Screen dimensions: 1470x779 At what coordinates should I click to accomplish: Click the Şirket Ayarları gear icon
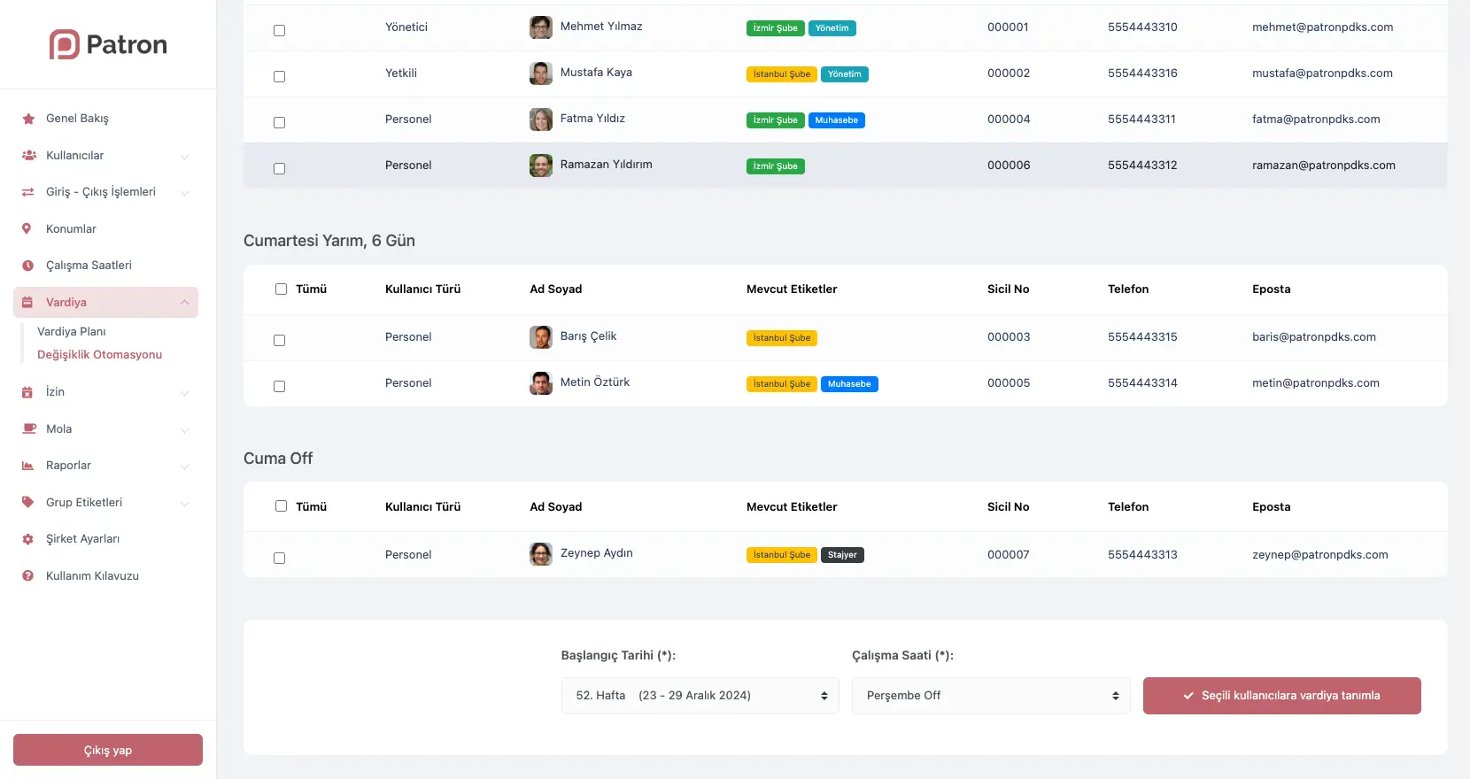pos(28,539)
